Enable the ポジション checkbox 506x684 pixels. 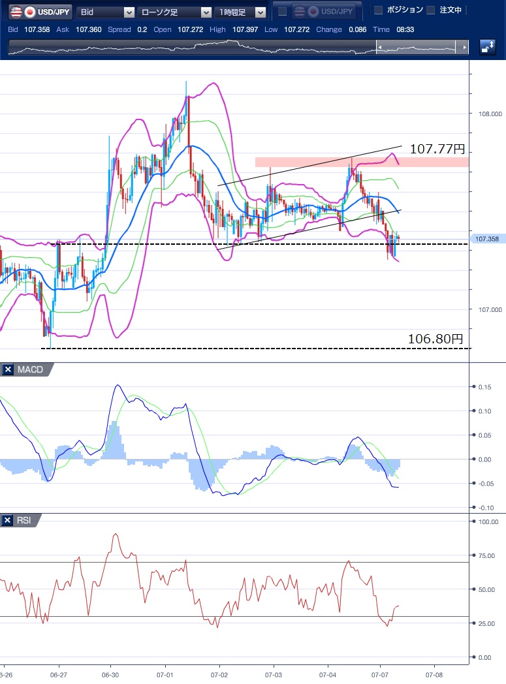(x=377, y=10)
